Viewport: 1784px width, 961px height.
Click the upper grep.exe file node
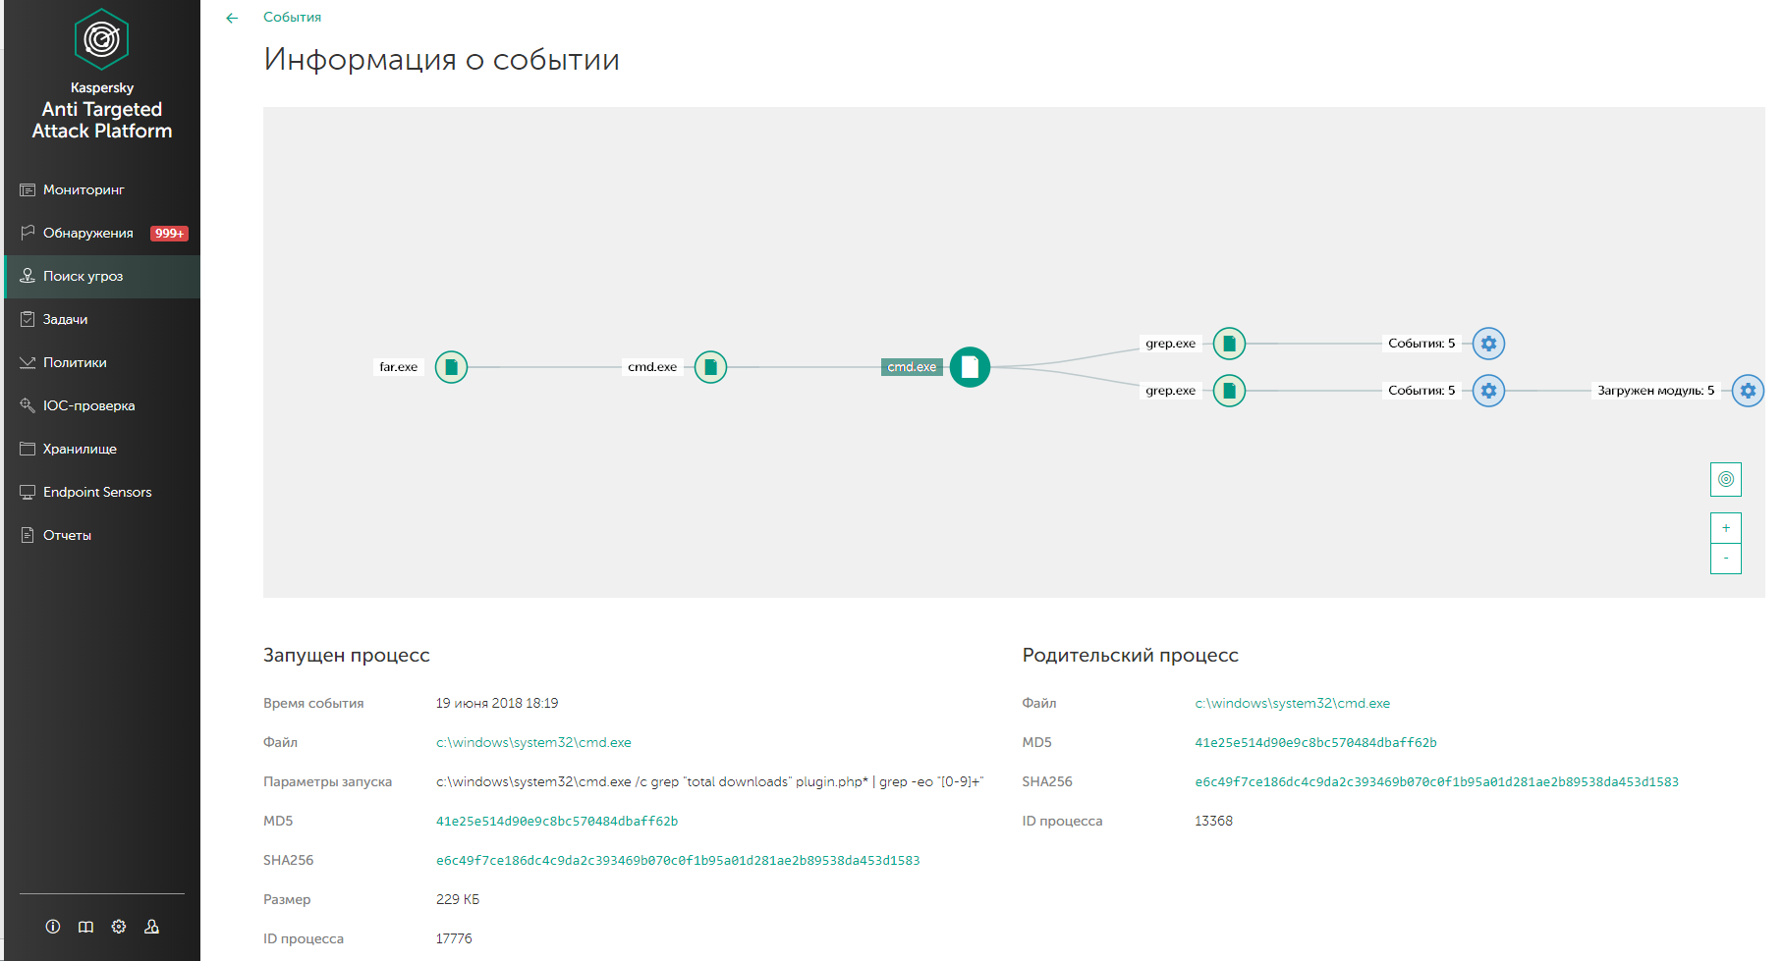pyautogui.click(x=1229, y=344)
